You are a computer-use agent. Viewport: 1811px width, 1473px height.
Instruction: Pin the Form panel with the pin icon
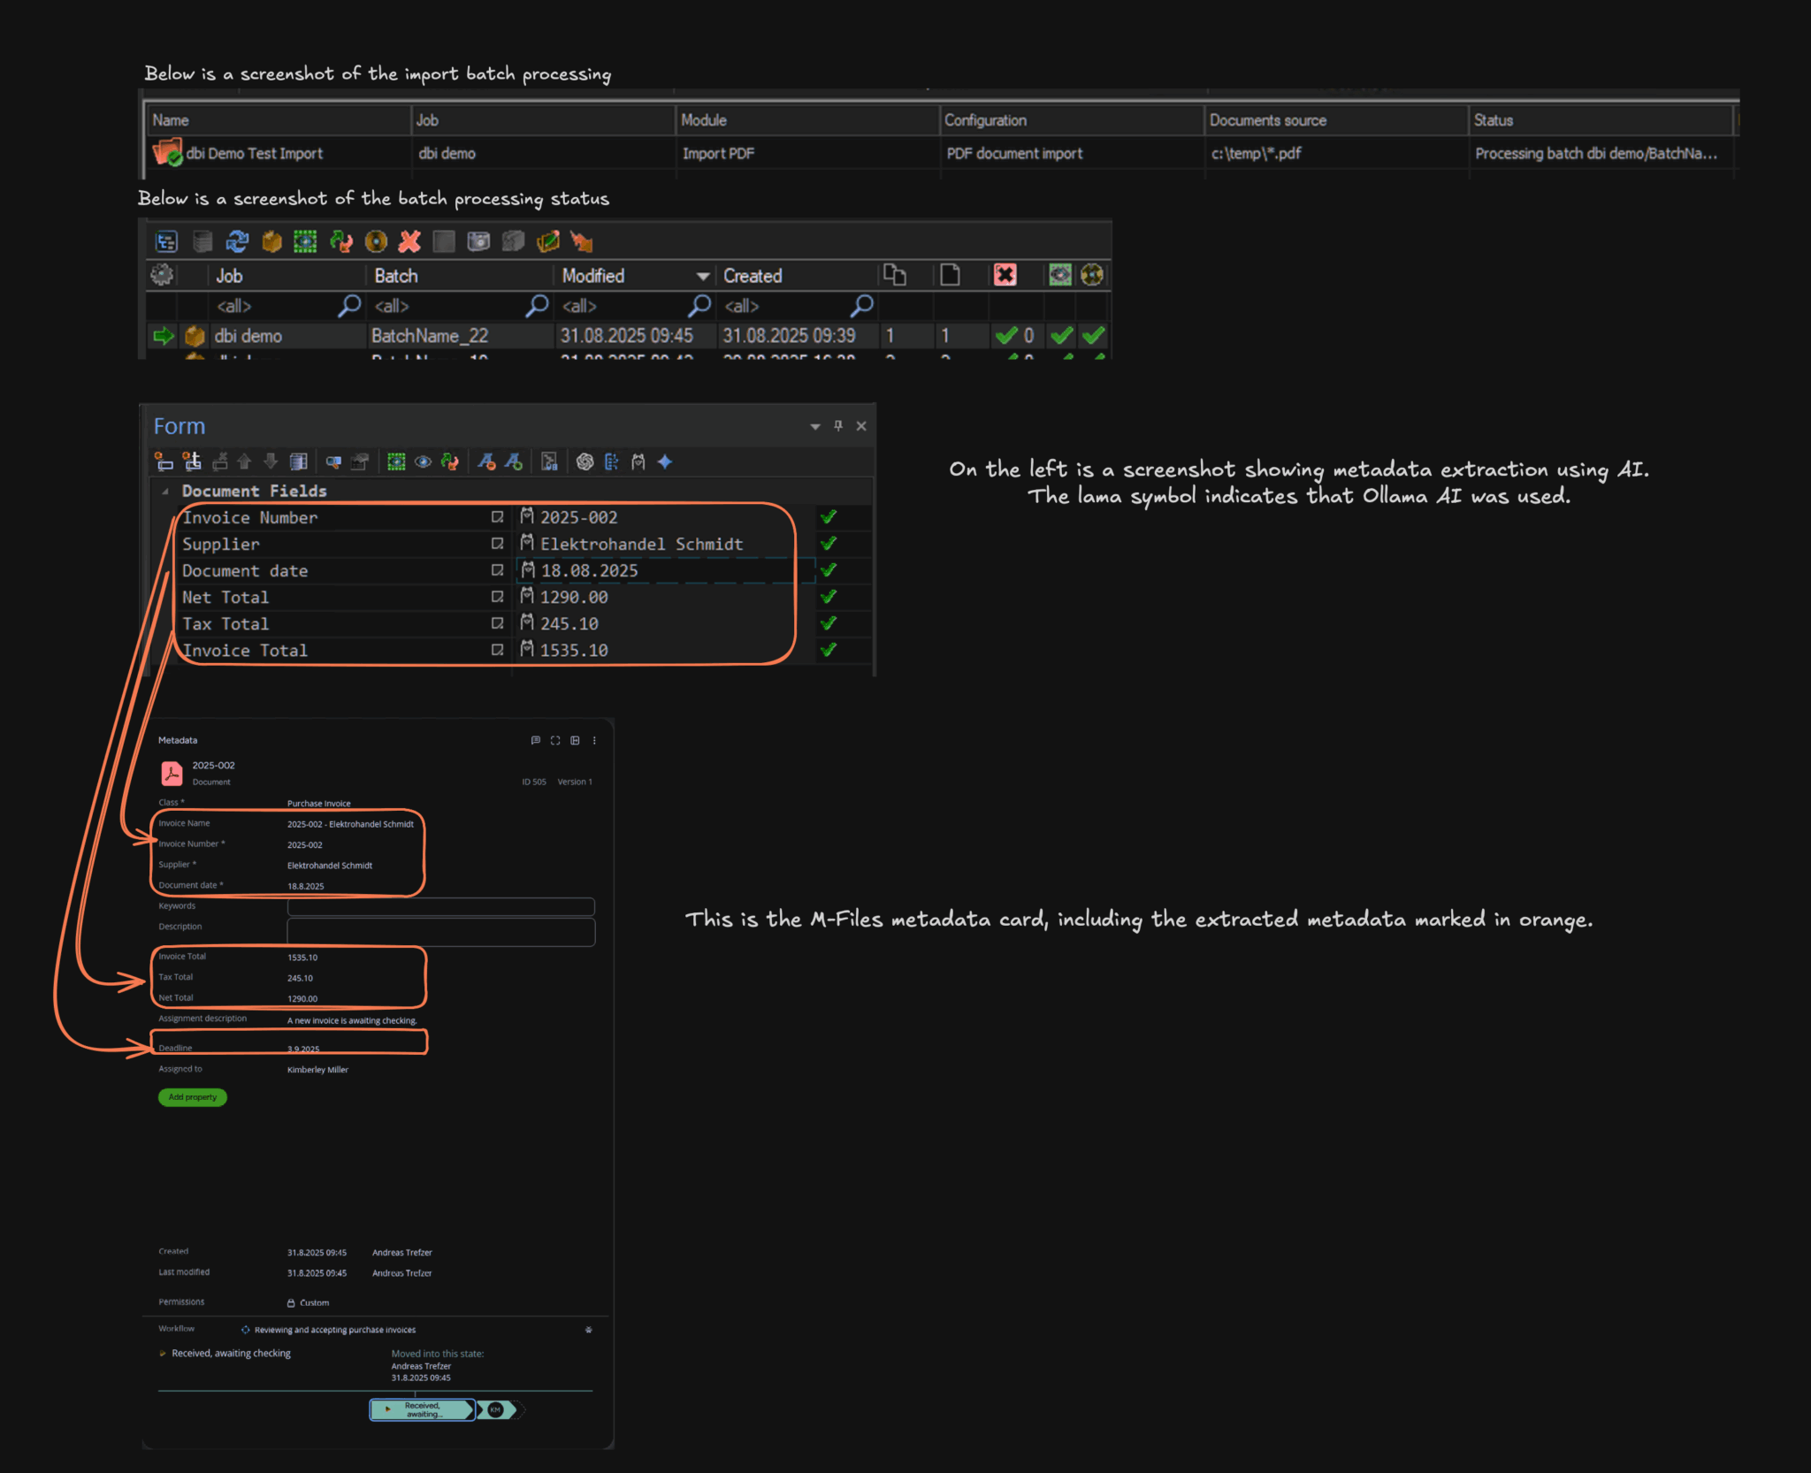coord(838,426)
